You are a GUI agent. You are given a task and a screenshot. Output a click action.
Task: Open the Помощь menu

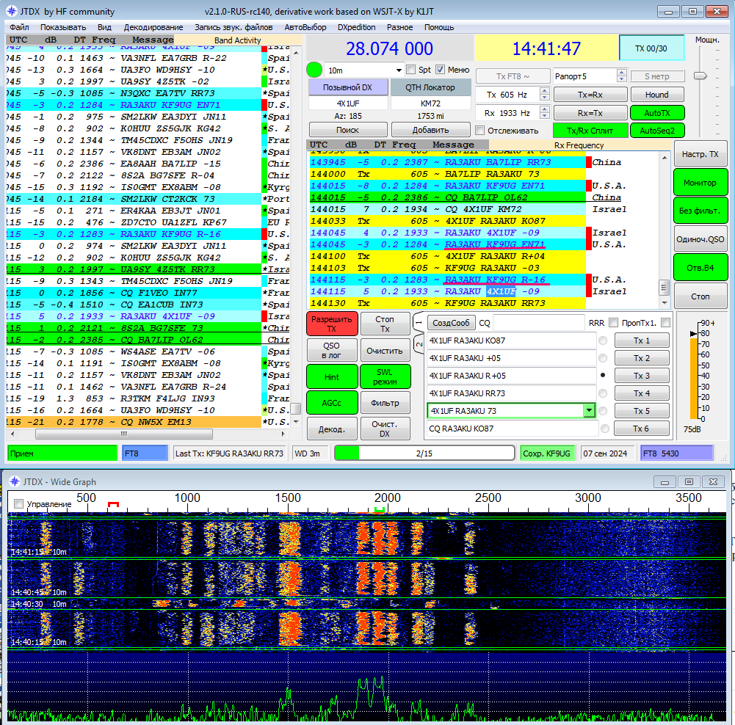pyautogui.click(x=439, y=27)
